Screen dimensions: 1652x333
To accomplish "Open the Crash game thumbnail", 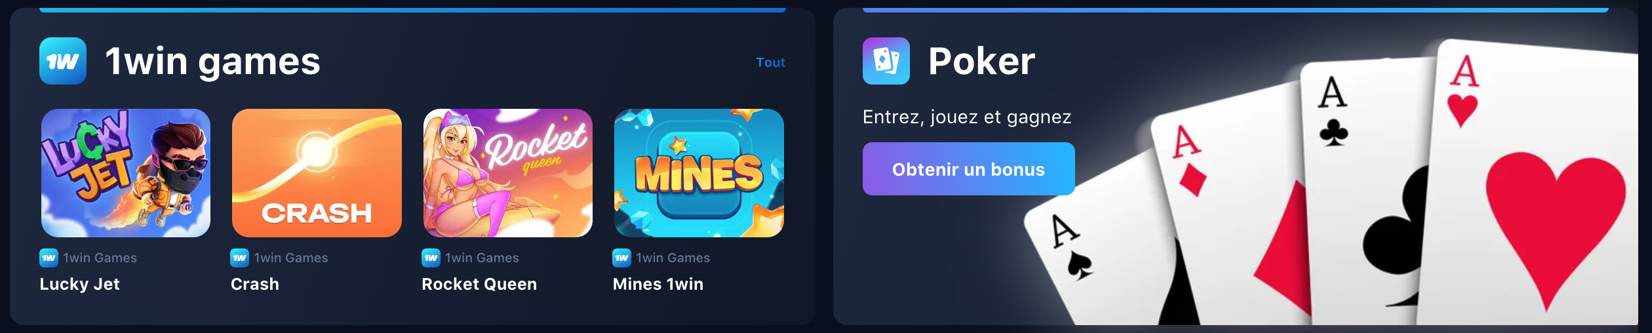I will pos(317,173).
